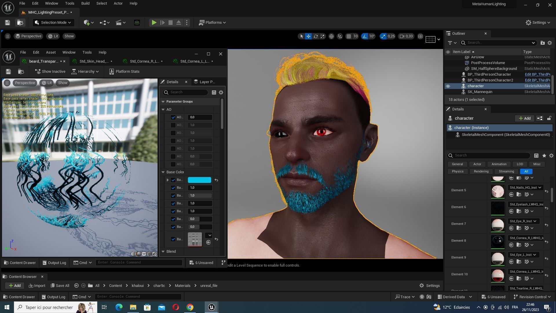Toggle grid snapping icon in viewport

pos(349,36)
